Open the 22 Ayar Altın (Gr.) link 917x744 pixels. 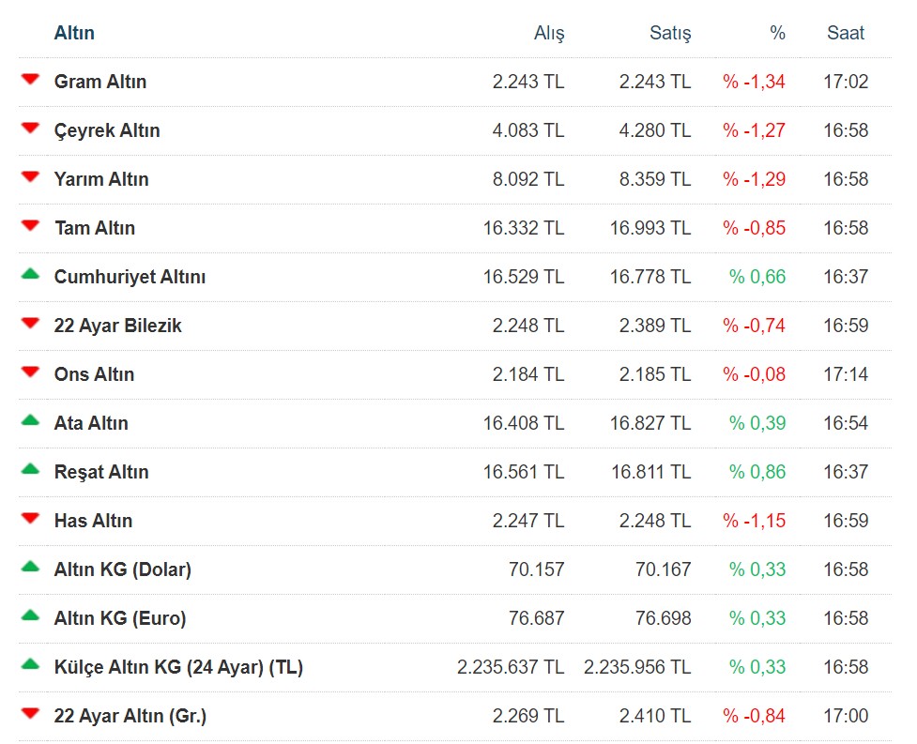pos(130,716)
